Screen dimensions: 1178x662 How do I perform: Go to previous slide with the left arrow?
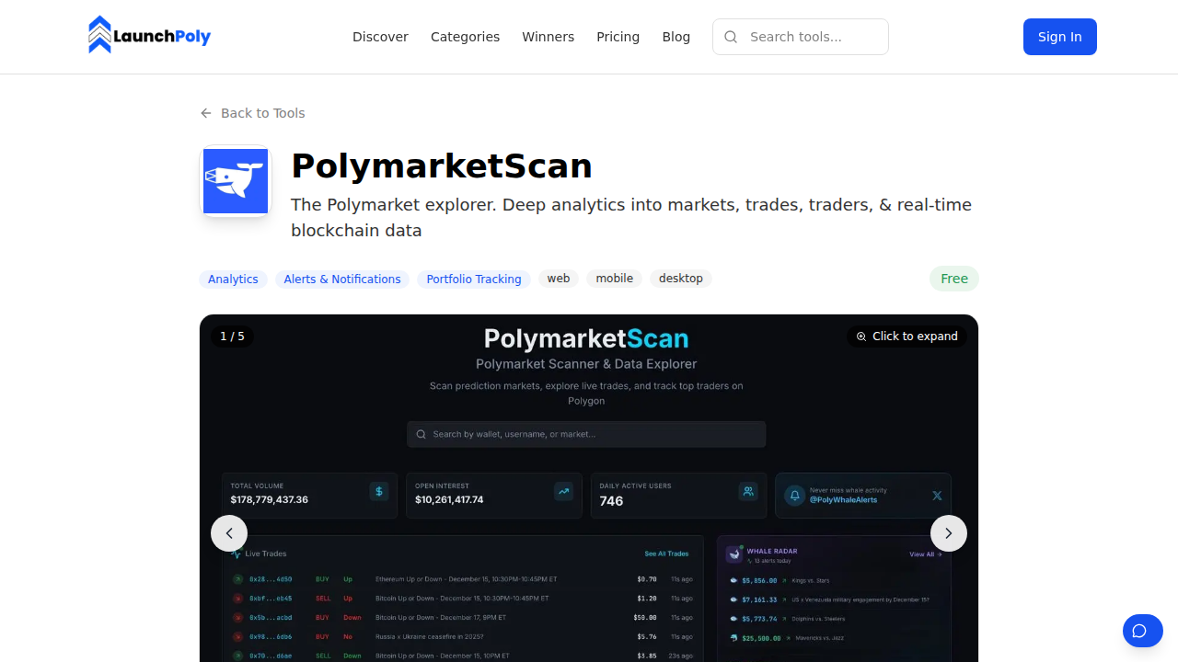(x=229, y=533)
